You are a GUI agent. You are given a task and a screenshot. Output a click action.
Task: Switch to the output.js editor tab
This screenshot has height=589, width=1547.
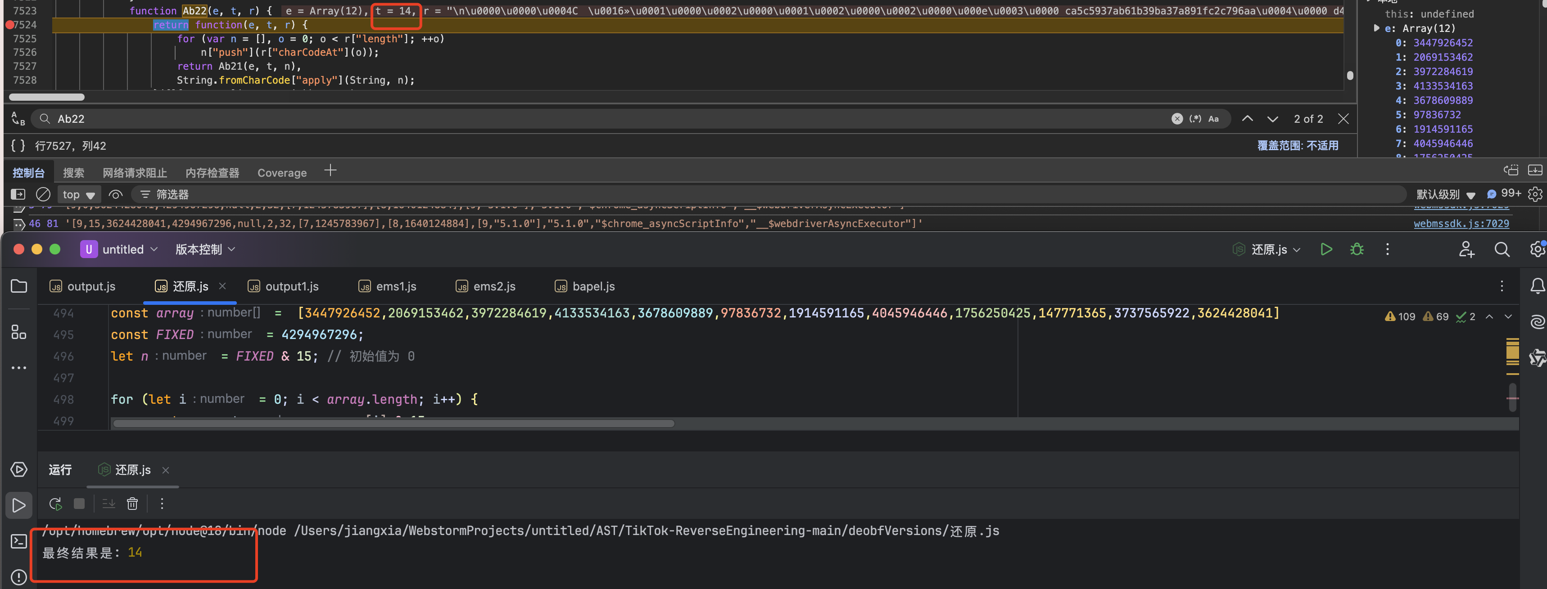tap(82, 287)
